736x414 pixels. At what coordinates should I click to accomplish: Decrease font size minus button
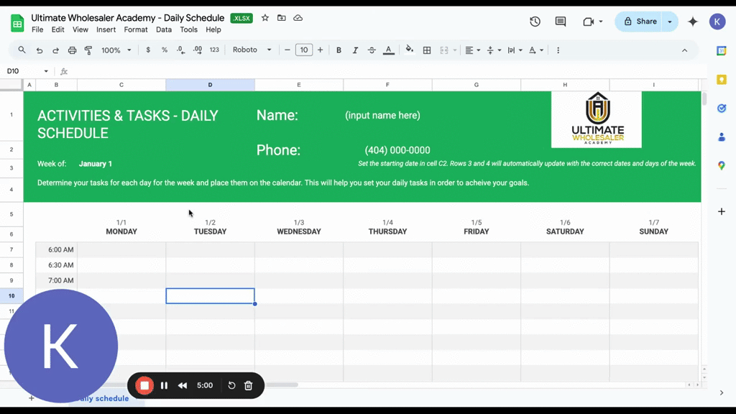pyautogui.click(x=287, y=50)
